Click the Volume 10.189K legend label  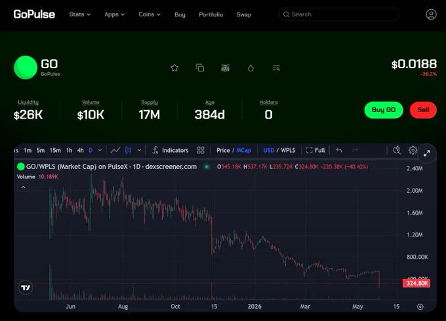[x=37, y=177]
